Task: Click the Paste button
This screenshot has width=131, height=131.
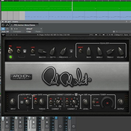Action: [x=38, y=32]
